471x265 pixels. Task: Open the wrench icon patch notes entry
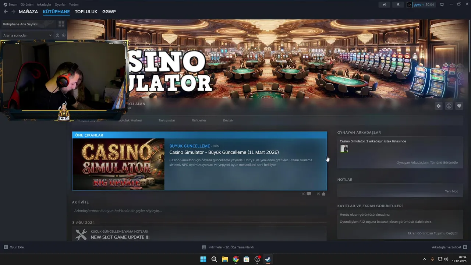pyautogui.click(x=81, y=234)
